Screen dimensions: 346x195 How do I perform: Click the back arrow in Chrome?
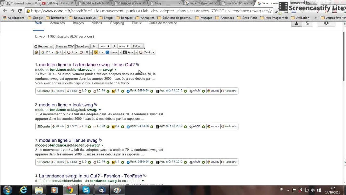[x=5, y=11]
